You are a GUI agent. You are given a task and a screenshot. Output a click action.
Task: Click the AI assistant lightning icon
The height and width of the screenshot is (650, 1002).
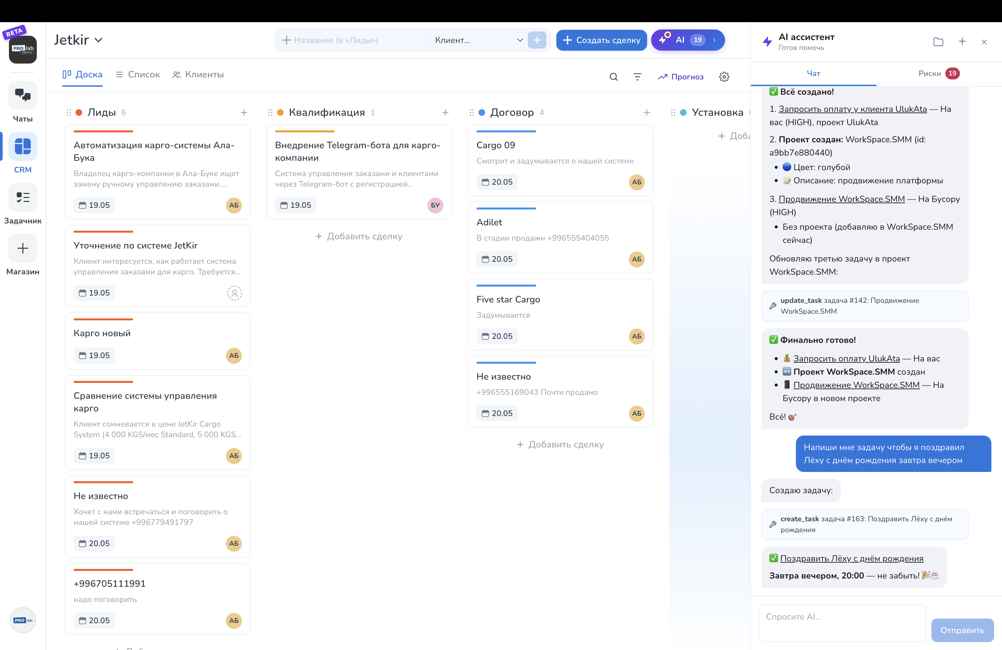(767, 42)
